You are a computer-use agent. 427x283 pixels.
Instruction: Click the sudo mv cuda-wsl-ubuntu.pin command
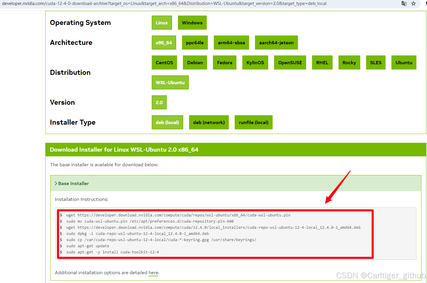tap(150, 221)
